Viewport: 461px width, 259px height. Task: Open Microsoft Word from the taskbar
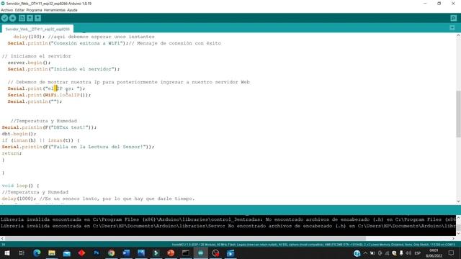[126, 253]
